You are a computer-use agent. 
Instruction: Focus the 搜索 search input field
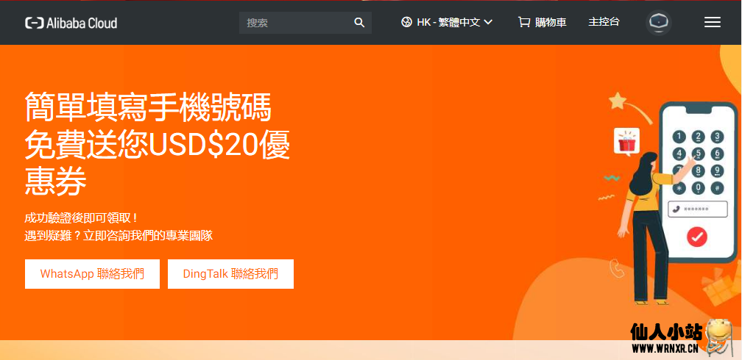tap(305, 23)
